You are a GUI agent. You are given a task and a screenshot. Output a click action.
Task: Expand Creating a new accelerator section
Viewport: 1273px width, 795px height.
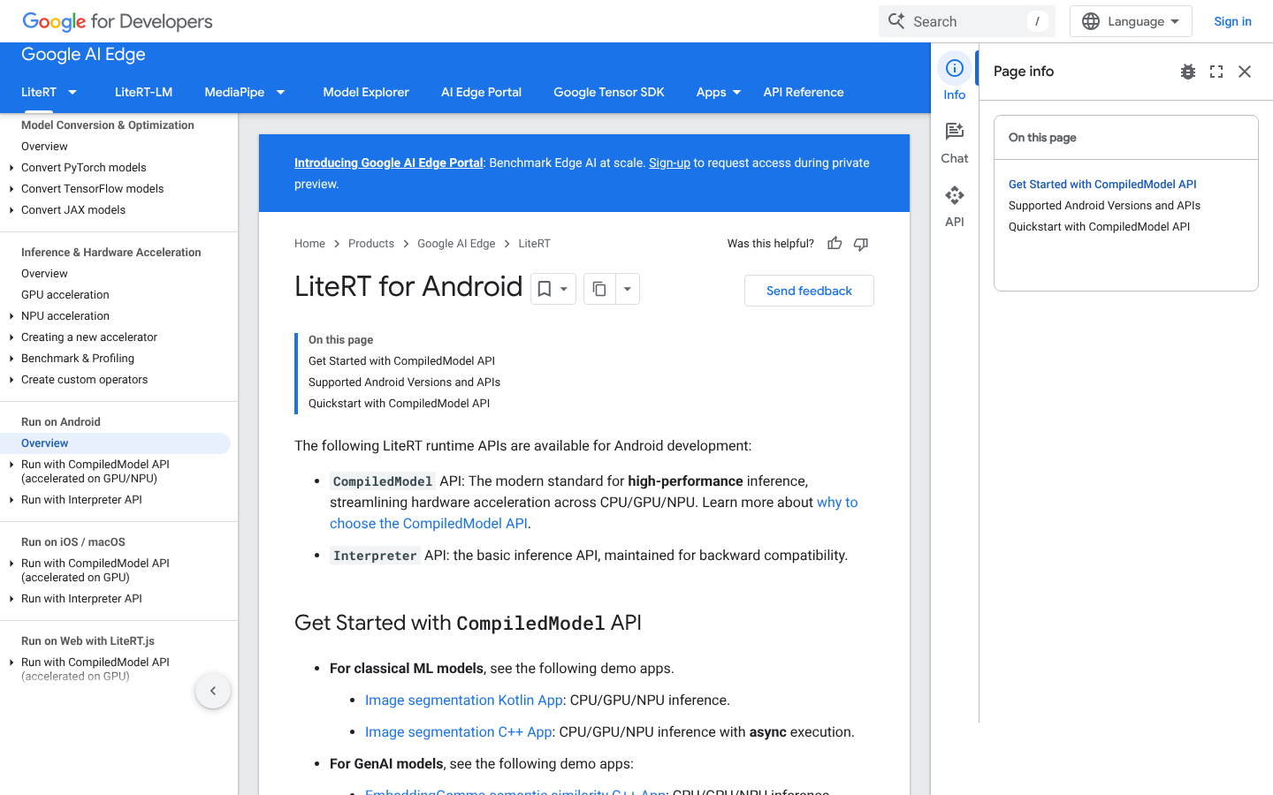pyautogui.click(x=11, y=337)
